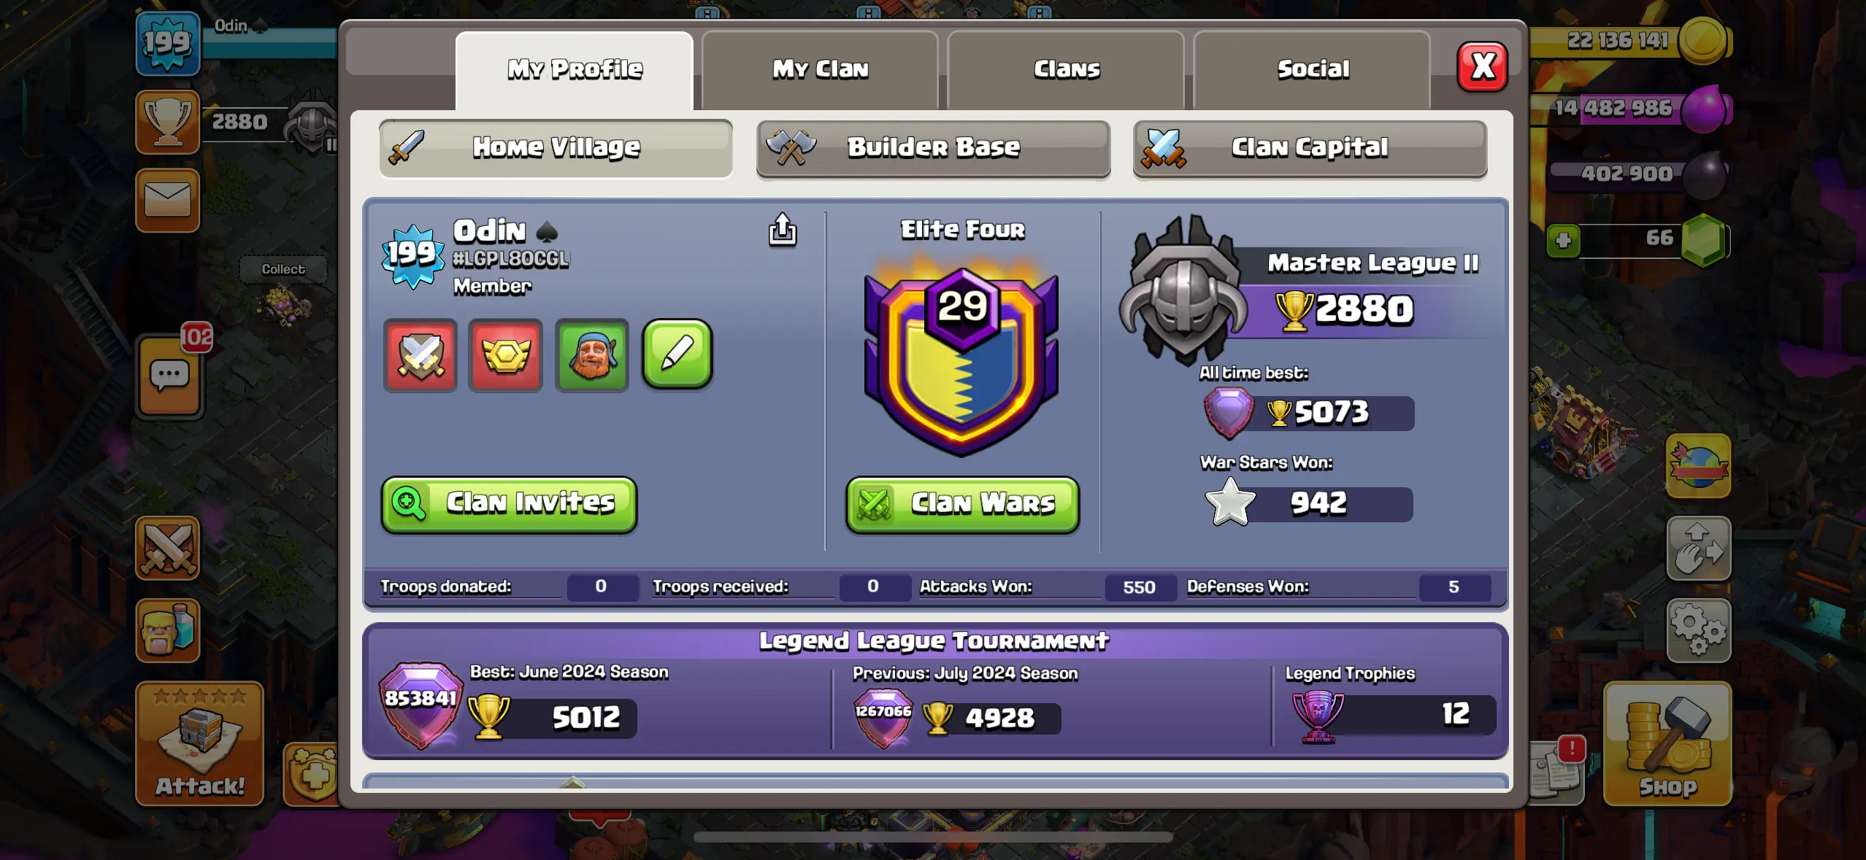Select the Builder Base profile view
This screenshot has height=860, width=1866.
pos(933,148)
